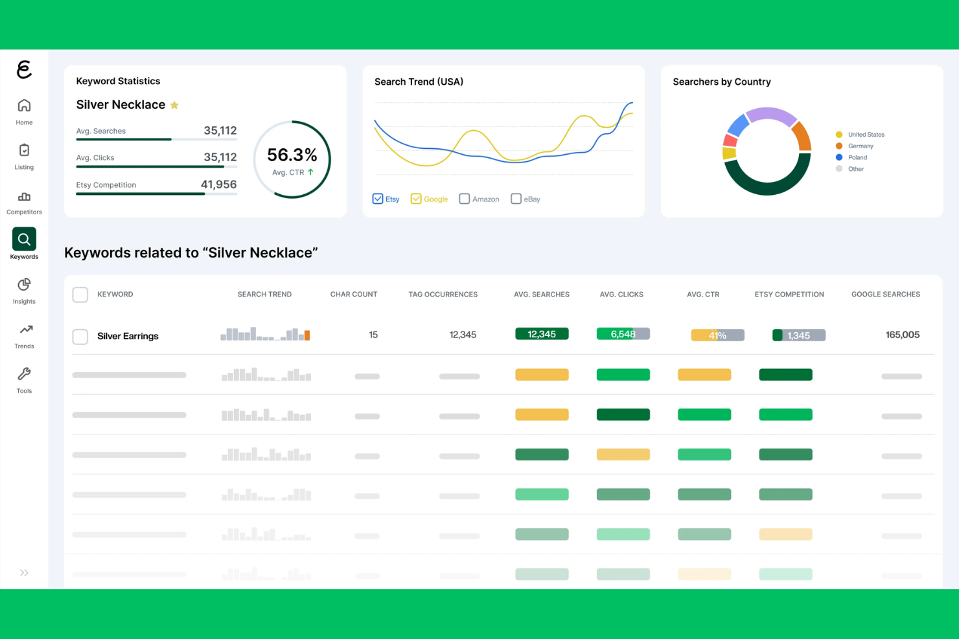Screen dimensions: 959x639
Task: Select the Listing icon in the sidebar
Action: 24,154
